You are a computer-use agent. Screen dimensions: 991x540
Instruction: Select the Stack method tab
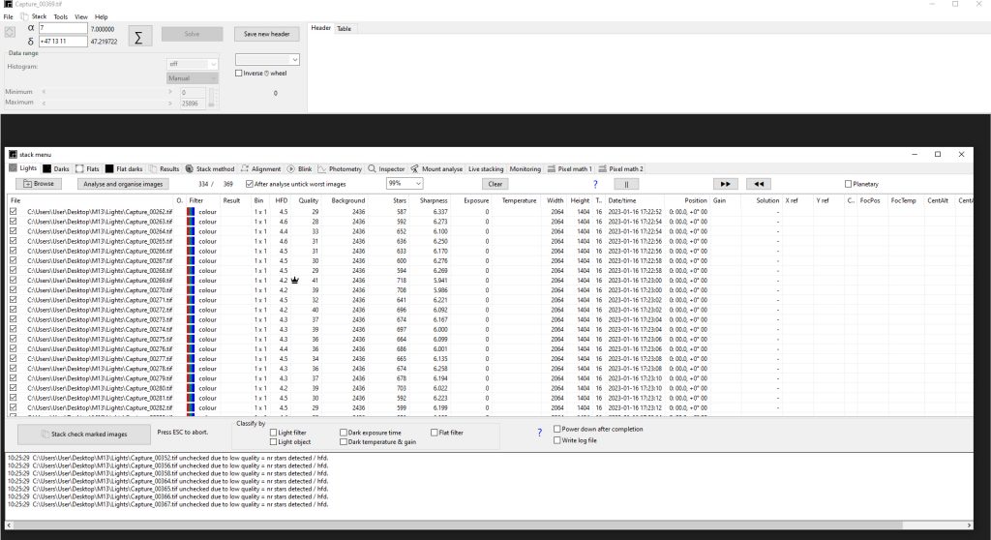210,168
